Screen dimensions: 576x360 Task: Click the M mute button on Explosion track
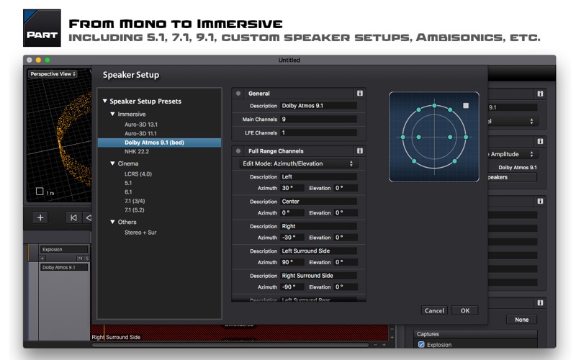(80, 258)
